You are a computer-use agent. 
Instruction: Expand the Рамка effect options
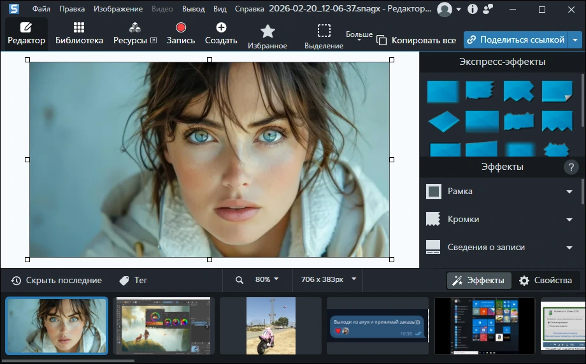[569, 192]
